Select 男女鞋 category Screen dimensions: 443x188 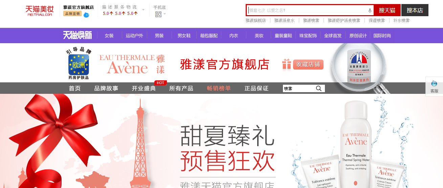click(184, 36)
